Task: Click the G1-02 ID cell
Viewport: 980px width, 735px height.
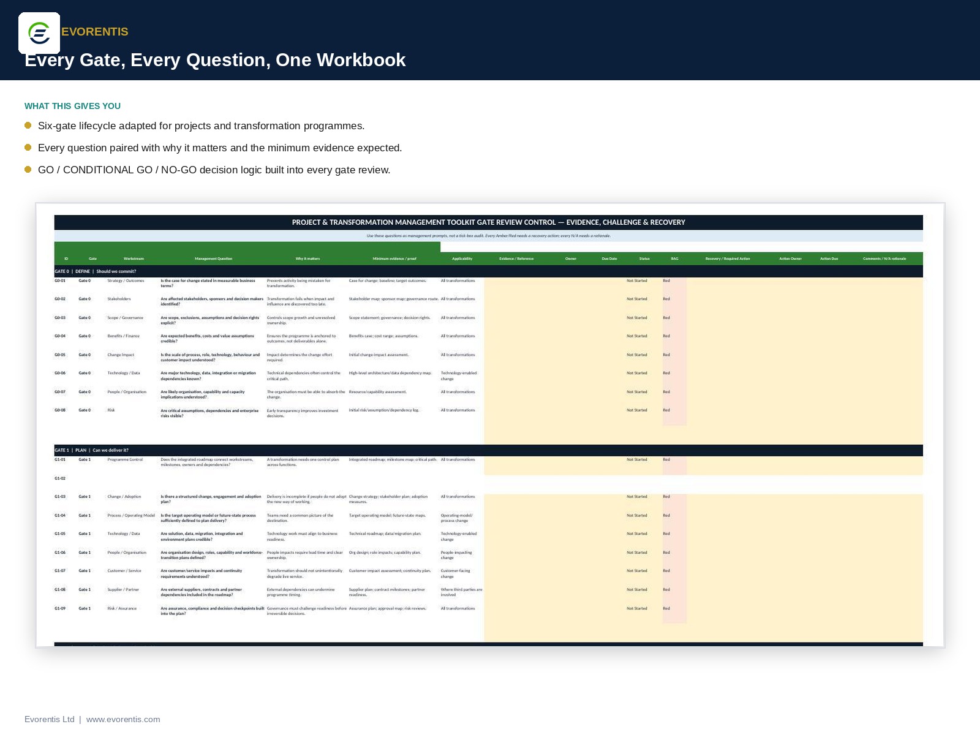Action: coord(59,478)
